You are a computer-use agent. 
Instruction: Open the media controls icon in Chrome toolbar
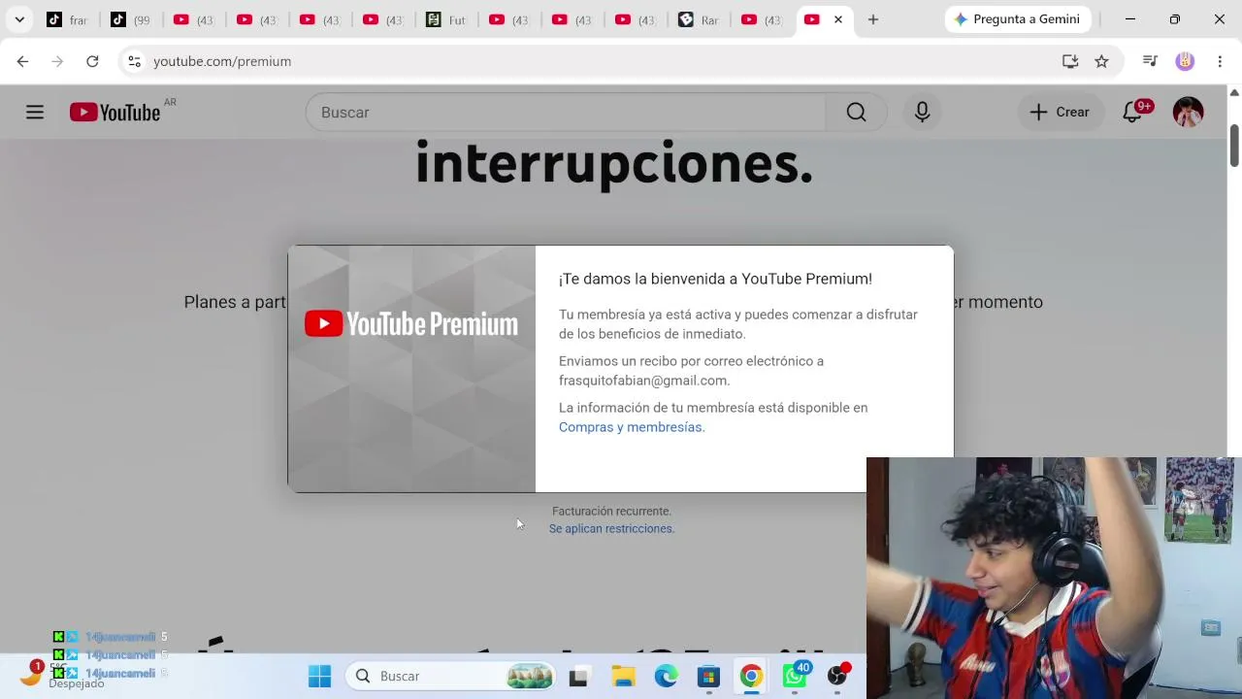tap(1150, 61)
